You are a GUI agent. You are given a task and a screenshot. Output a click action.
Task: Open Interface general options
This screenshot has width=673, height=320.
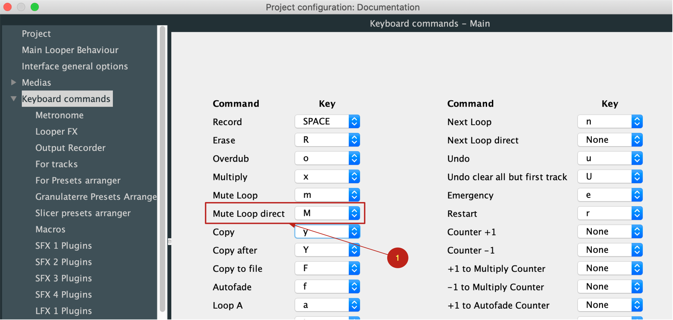(75, 66)
